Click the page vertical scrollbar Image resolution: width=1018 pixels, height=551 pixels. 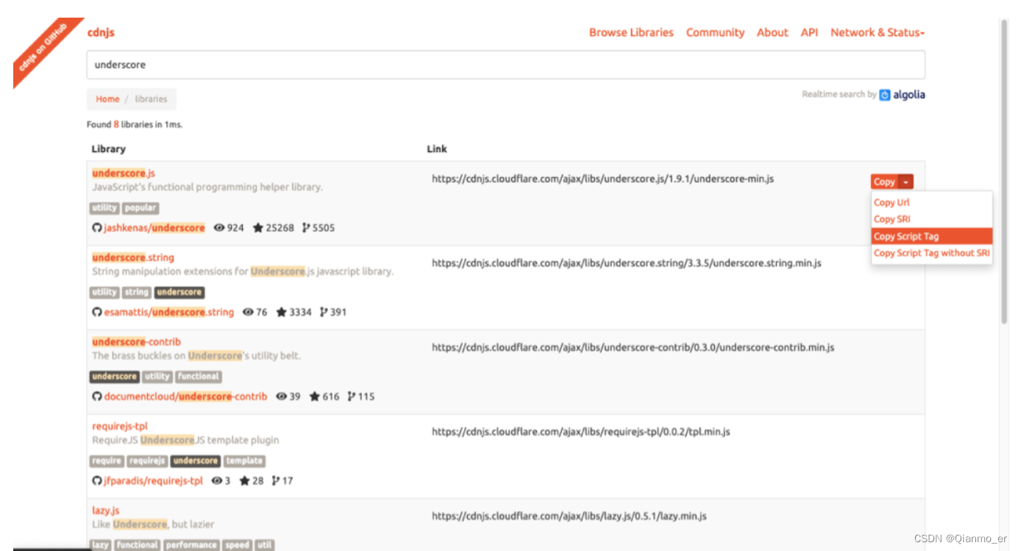point(1005,172)
